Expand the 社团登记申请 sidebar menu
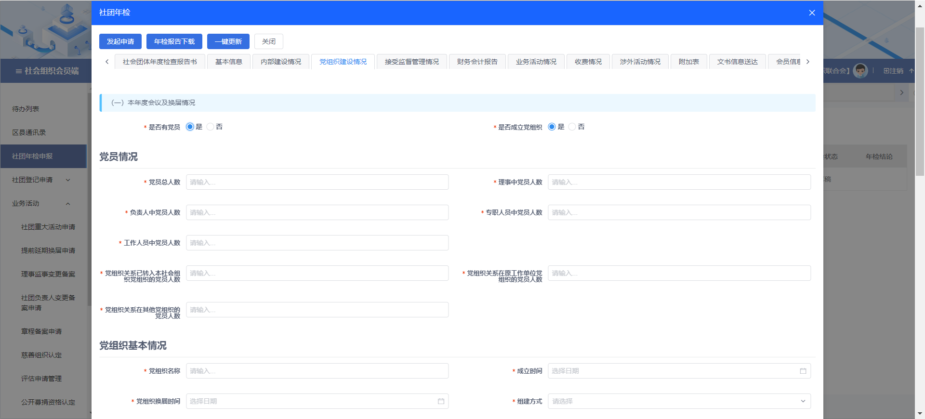Screen dimensions: 925x419 [x=68, y=180]
